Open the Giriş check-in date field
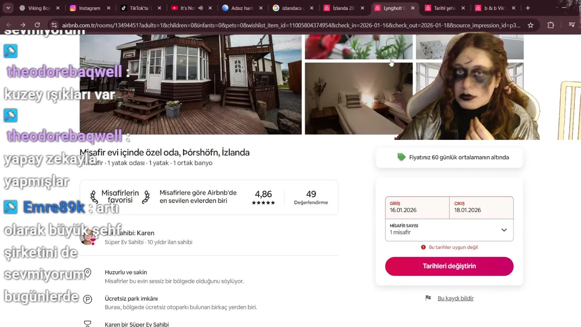The image size is (581, 327). (417, 208)
